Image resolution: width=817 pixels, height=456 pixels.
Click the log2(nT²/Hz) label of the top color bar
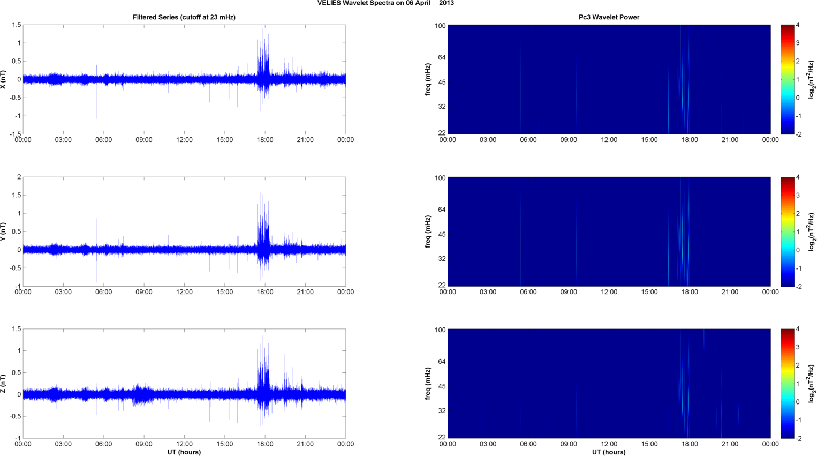click(812, 79)
